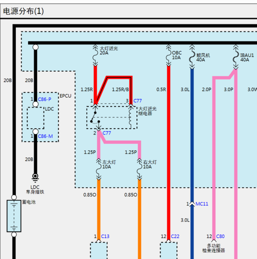Click the 3.0L label near 鼓风机 fuse
The image size is (257, 259).
(185, 89)
